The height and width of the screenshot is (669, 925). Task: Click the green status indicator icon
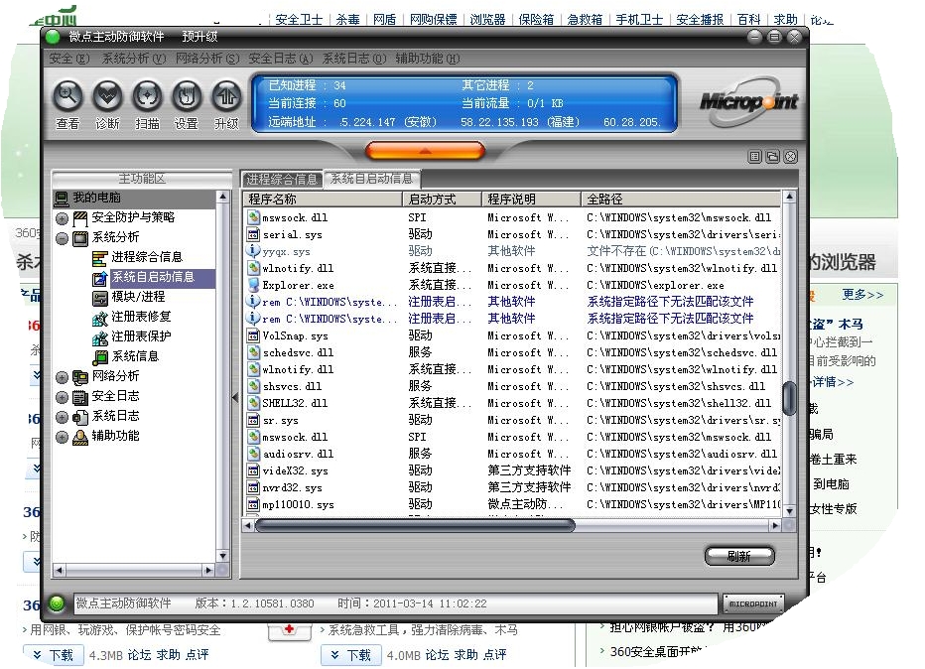point(57,603)
